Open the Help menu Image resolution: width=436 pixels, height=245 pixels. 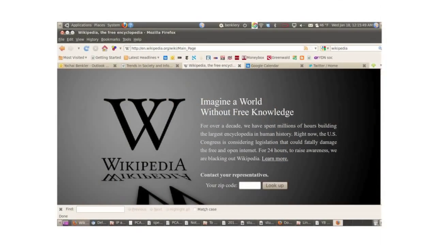[x=138, y=40]
